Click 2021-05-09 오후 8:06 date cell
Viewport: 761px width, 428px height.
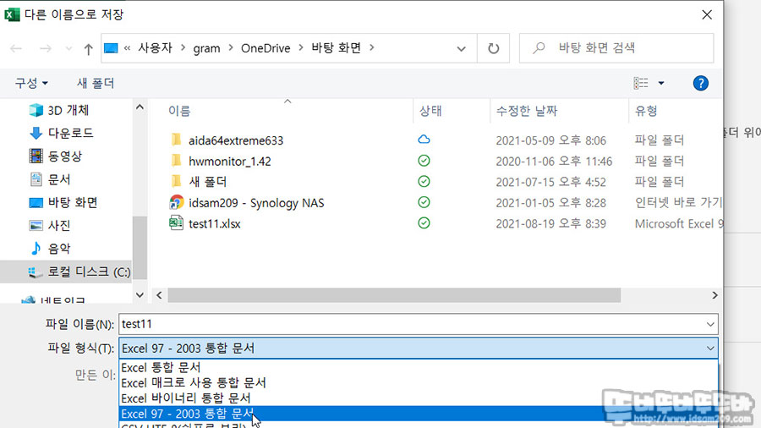[550, 140]
